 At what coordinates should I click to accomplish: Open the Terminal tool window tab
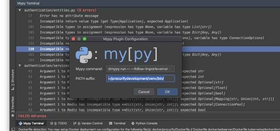tap(117, 123)
